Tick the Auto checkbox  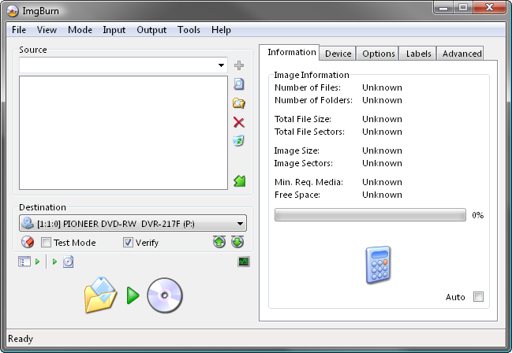478,297
